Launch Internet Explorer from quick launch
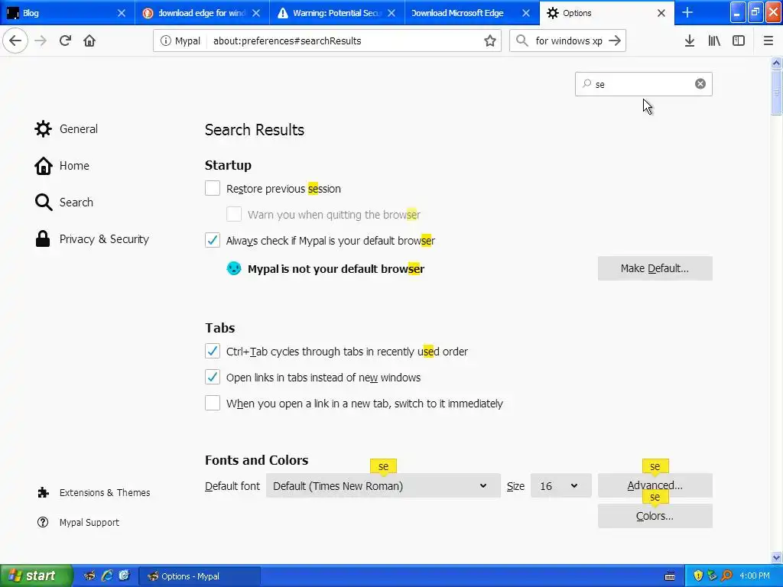This screenshot has width=783, height=587. click(107, 576)
